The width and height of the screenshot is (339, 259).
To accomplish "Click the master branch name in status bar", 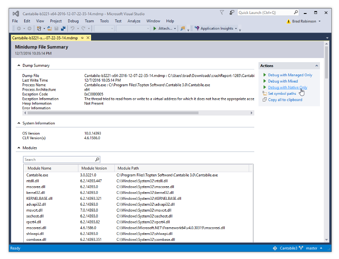I will pos(311,248).
